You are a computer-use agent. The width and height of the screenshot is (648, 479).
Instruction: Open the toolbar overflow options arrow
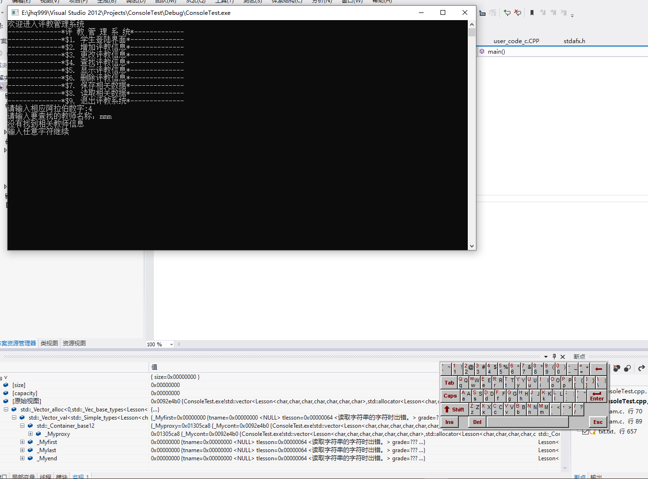click(572, 15)
